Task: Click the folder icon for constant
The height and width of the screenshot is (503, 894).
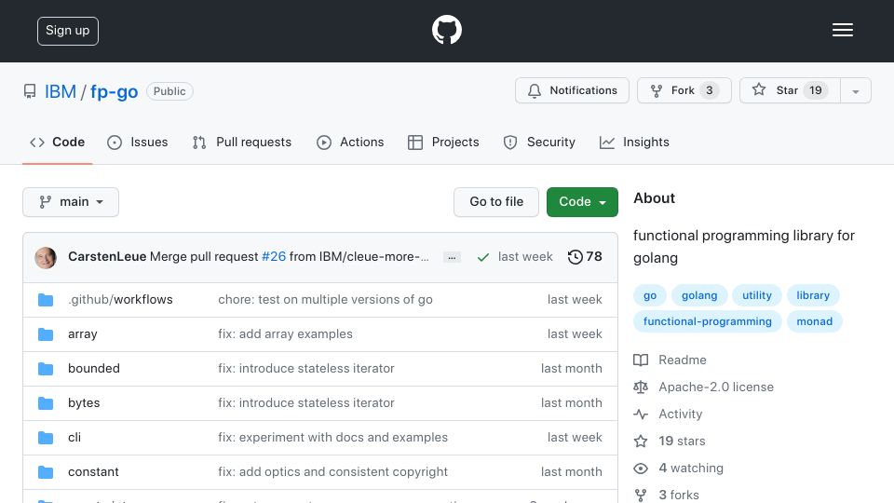Action: click(x=46, y=472)
